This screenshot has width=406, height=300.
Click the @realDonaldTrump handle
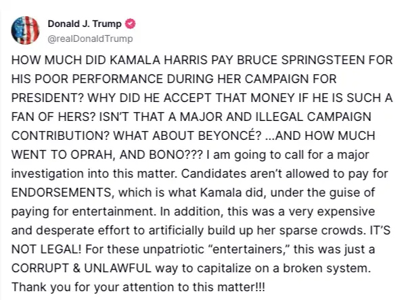[x=90, y=39]
